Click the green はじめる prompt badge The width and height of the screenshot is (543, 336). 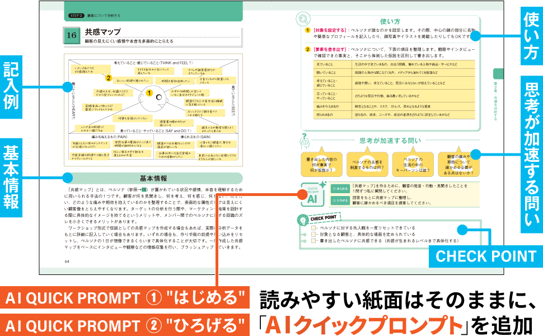pyautogui.click(x=340, y=189)
